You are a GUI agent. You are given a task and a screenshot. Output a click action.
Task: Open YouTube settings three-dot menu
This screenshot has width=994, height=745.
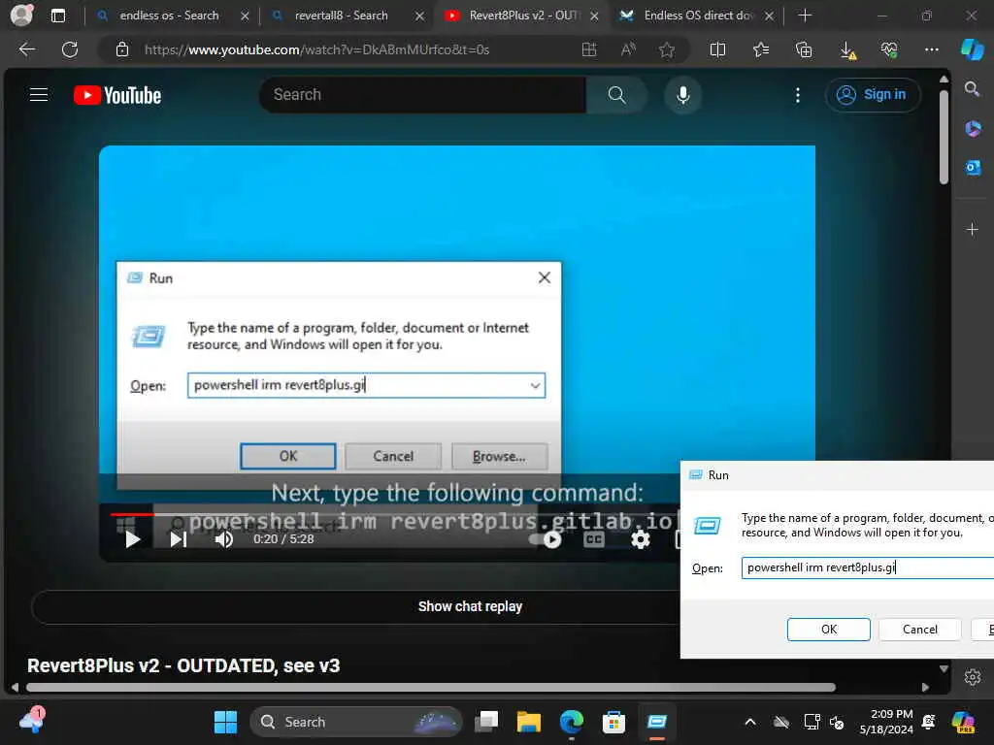click(x=798, y=95)
